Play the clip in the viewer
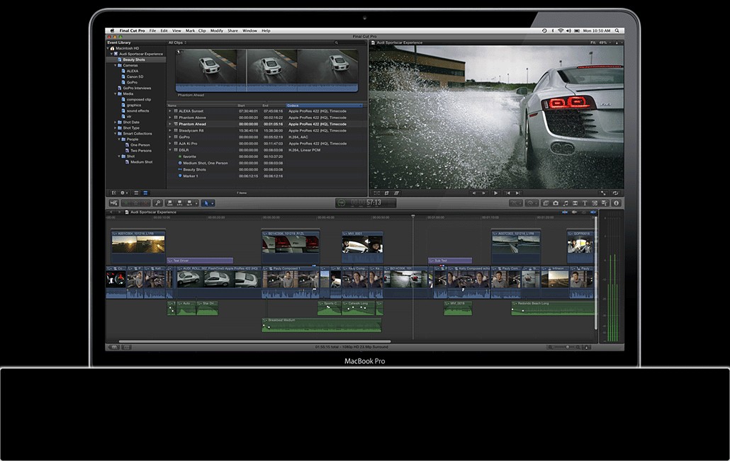Image resolution: width=730 pixels, height=461 pixels. (x=496, y=193)
